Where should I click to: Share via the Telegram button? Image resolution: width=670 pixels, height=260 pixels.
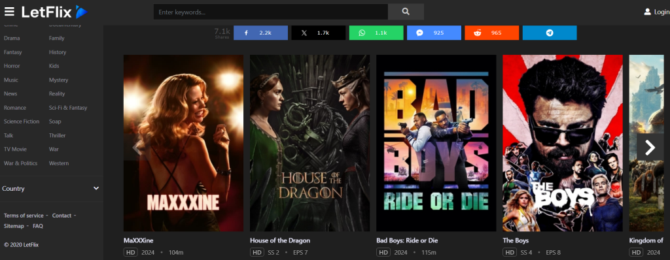(x=550, y=33)
